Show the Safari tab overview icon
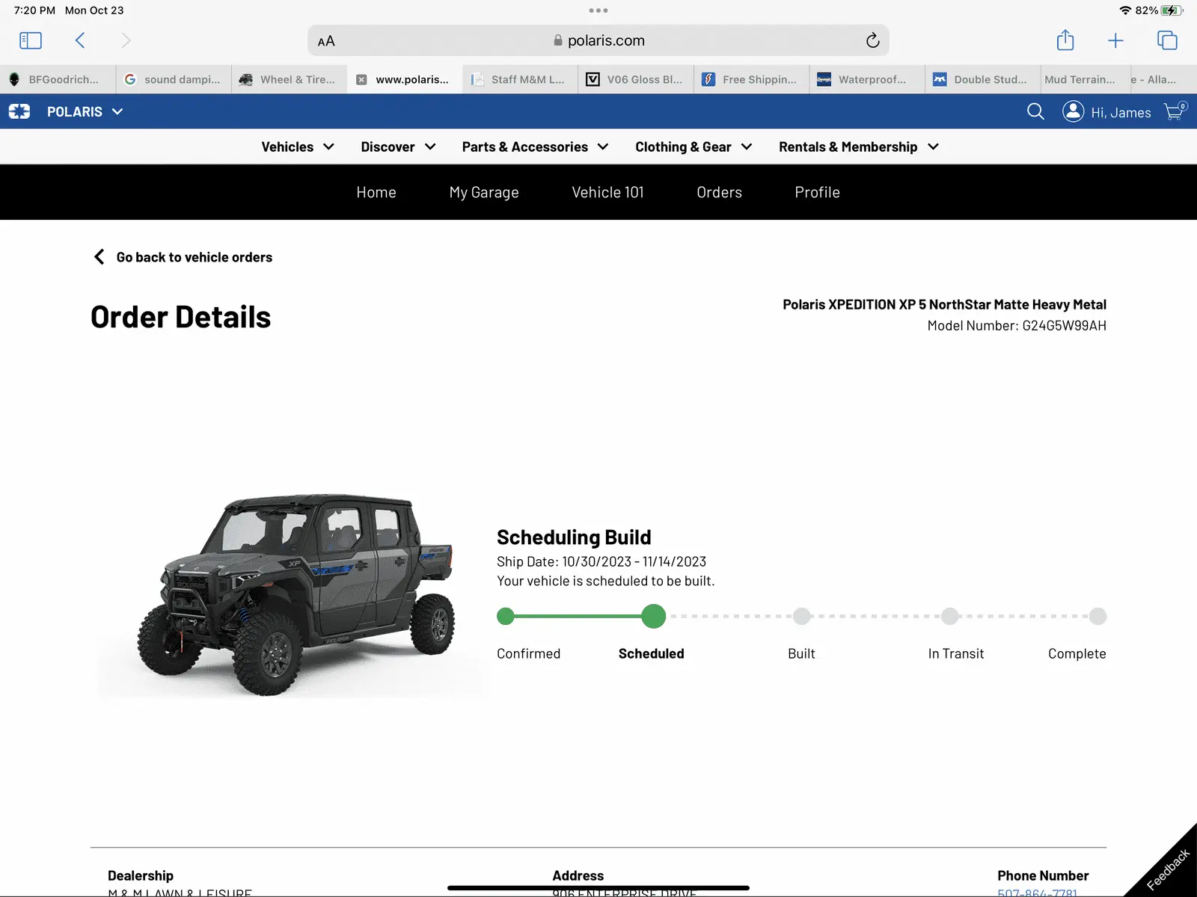 (x=1167, y=40)
